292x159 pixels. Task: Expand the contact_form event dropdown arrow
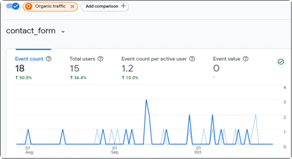click(x=63, y=32)
